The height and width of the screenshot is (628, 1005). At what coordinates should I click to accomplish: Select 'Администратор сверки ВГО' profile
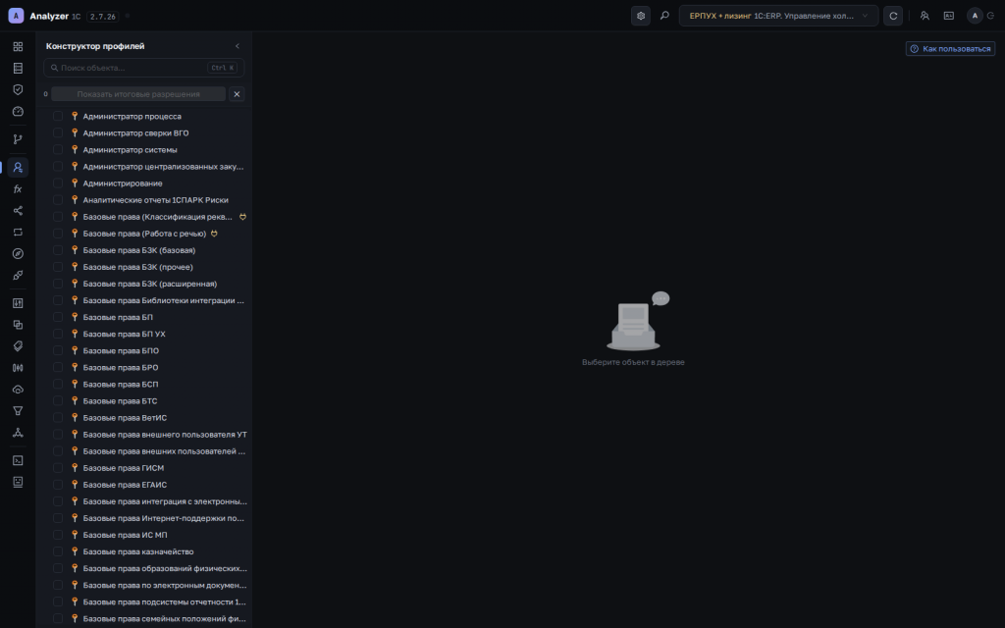click(x=135, y=133)
